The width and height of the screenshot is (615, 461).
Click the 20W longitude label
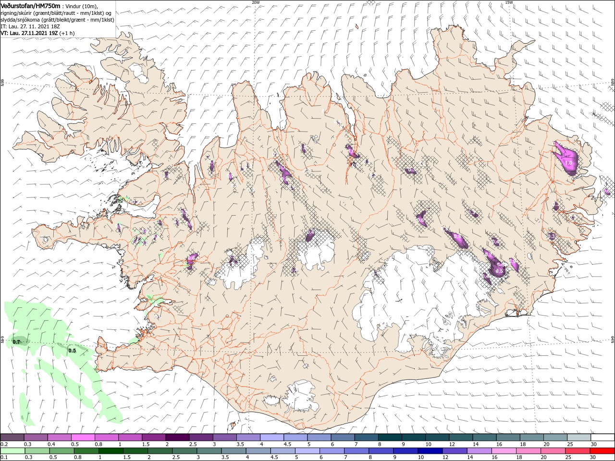[x=256, y=2]
